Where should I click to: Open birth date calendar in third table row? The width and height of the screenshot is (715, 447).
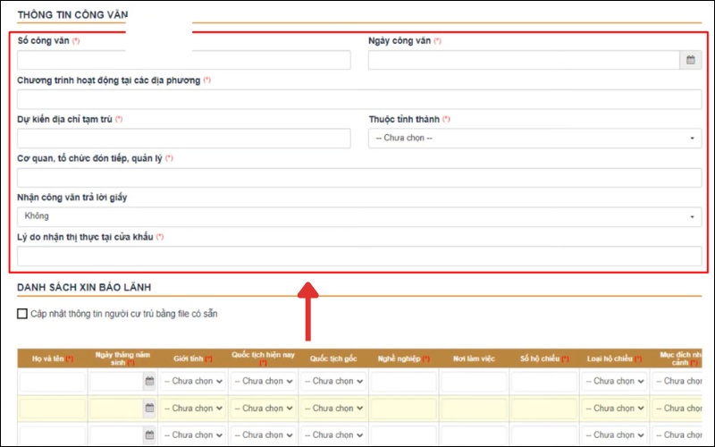point(149,435)
